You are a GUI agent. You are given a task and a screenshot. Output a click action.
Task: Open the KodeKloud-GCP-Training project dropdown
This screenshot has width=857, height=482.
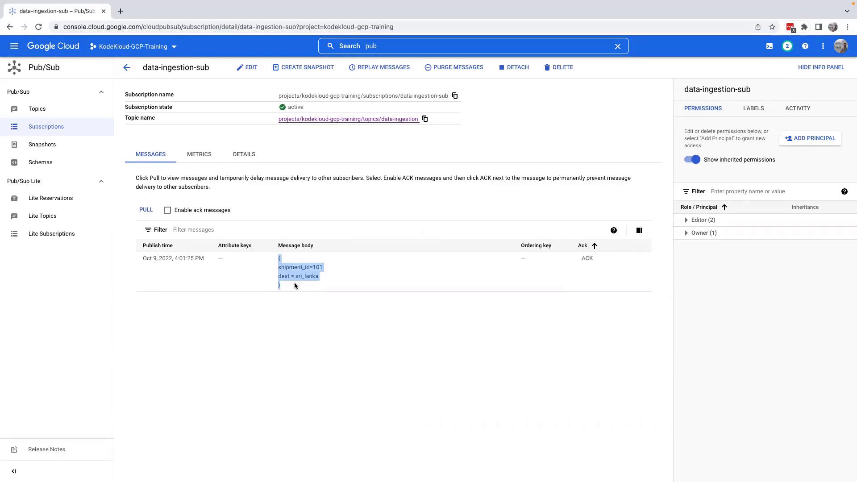pyautogui.click(x=133, y=46)
